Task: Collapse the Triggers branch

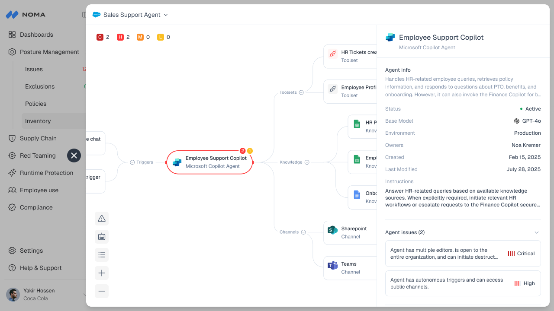Action: coord(132,162)
